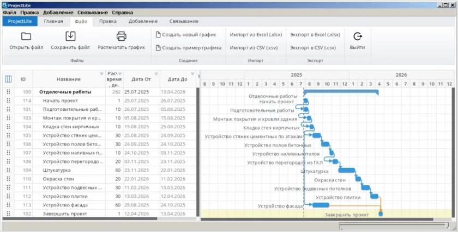The image size is (458, 232).
Task: Switch to the Добавление ribbon tab
Action: point(143,21)
